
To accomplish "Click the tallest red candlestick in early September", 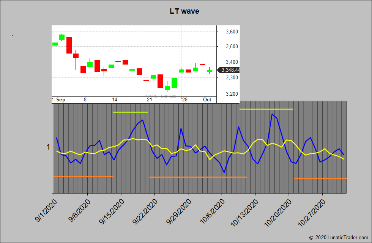I will tap(69, 45).
